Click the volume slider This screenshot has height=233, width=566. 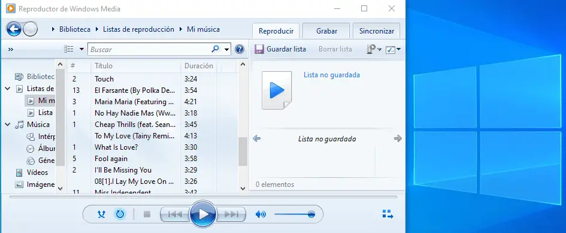click(294, 214)
